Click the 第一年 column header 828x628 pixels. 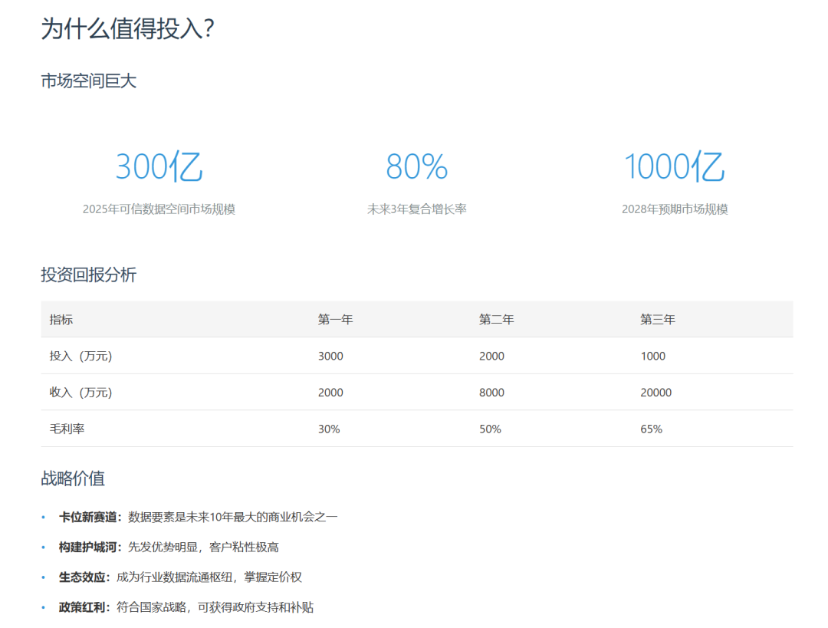[335, 320]
